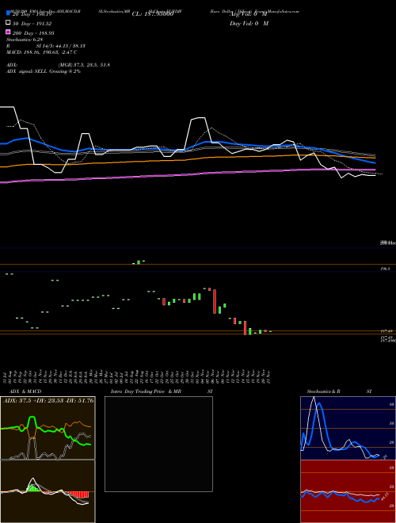
Task: Click the blue 20 Day legend square
Action: pyautogui.click(x=8, y=13)
